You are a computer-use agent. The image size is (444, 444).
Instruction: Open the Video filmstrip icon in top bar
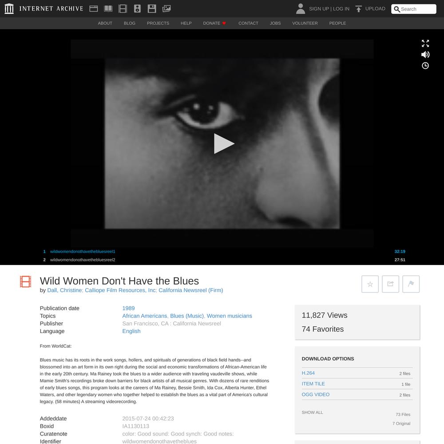123,9
